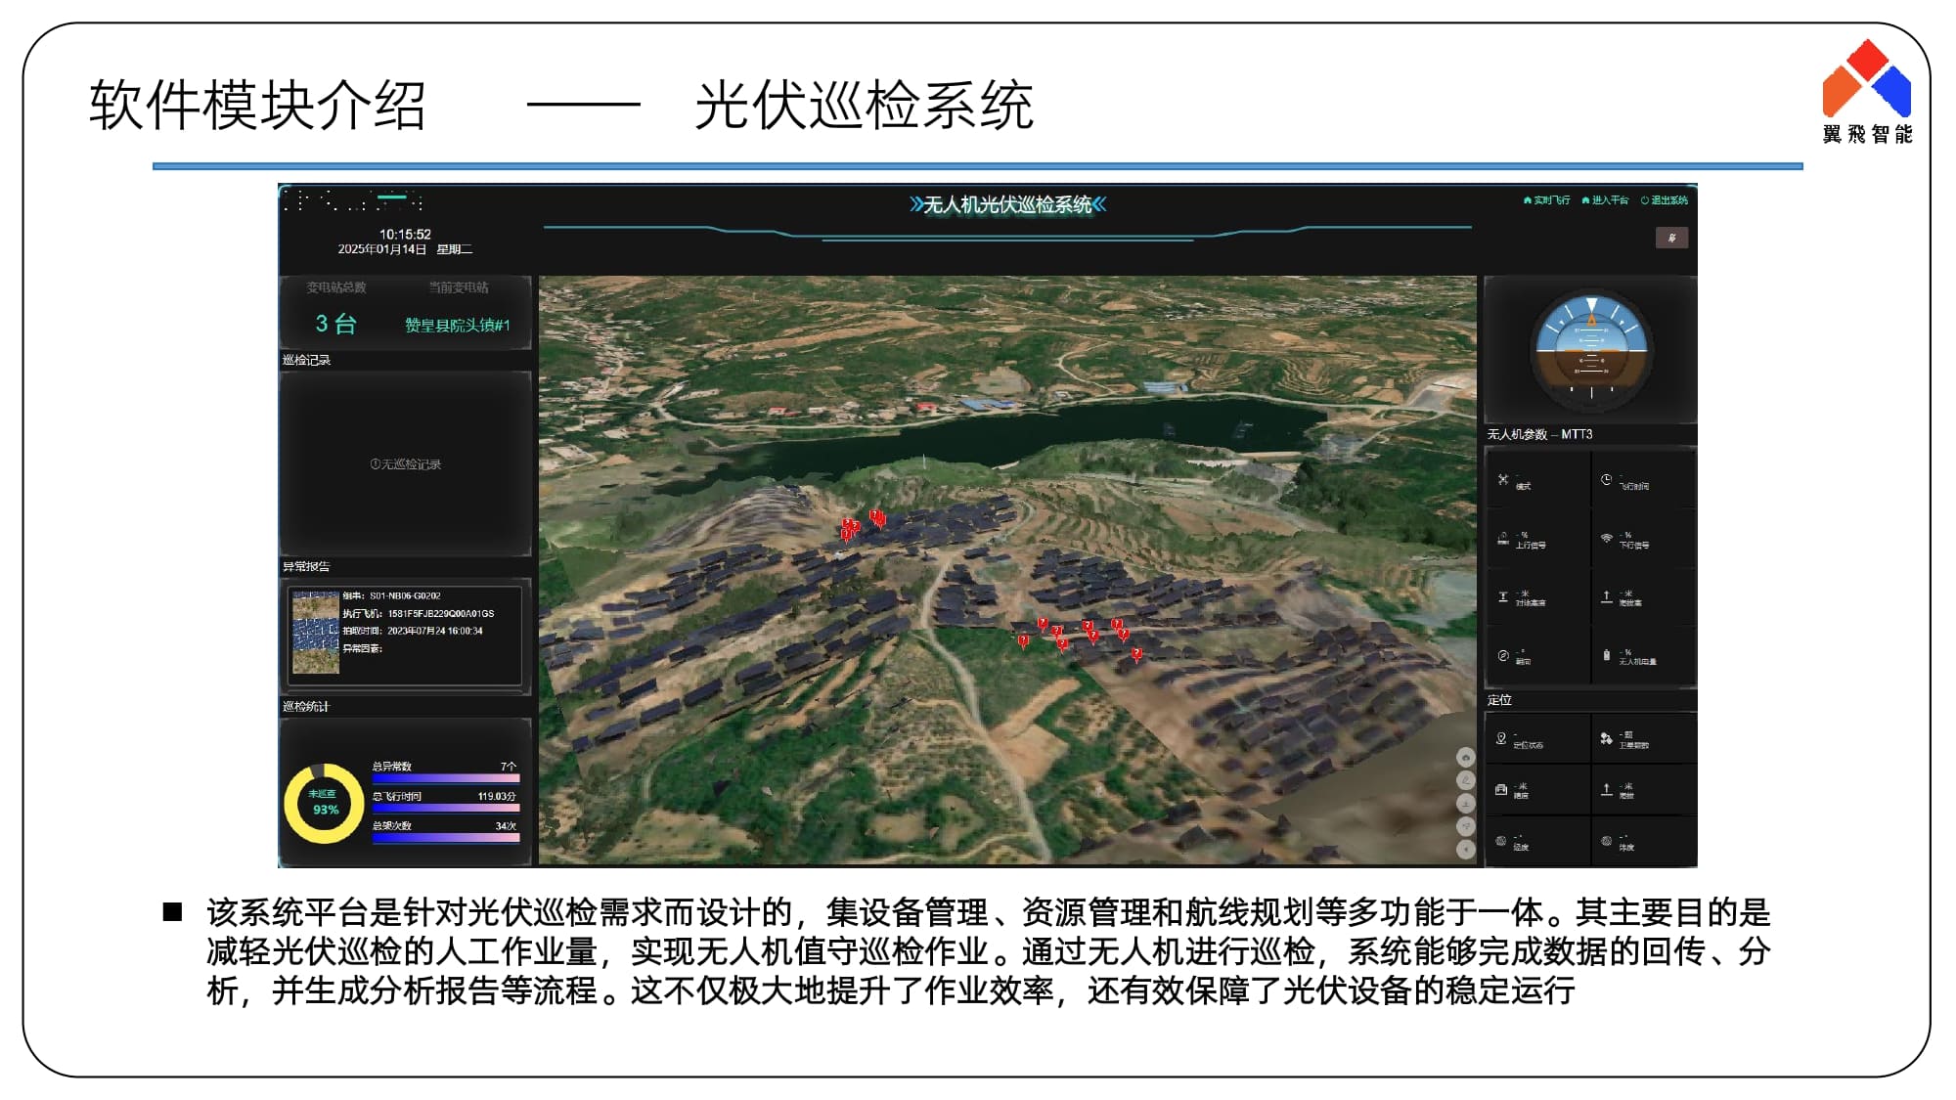
Task: Click the 实时飞行 link at top right
Action: [1546, 200]
